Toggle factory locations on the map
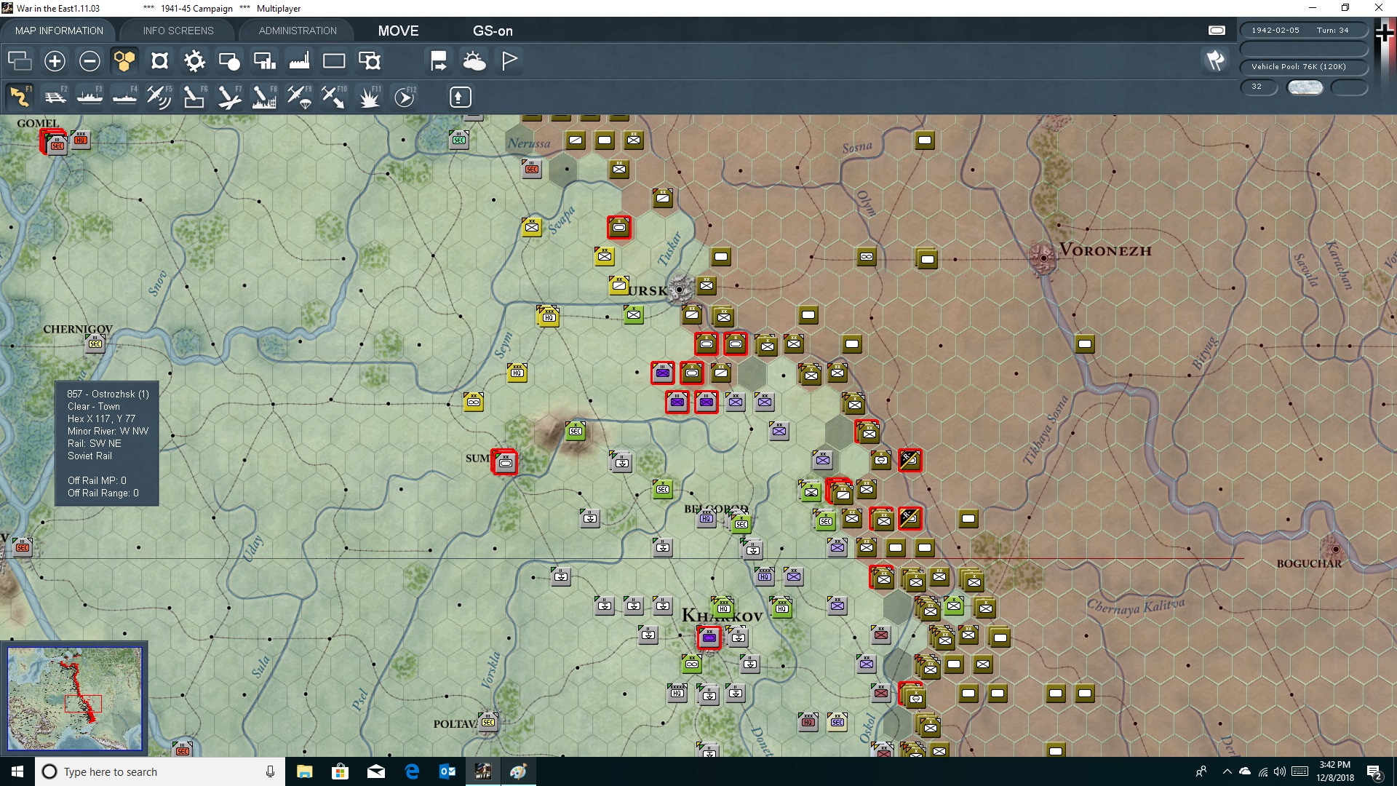 tap(299, 61)
